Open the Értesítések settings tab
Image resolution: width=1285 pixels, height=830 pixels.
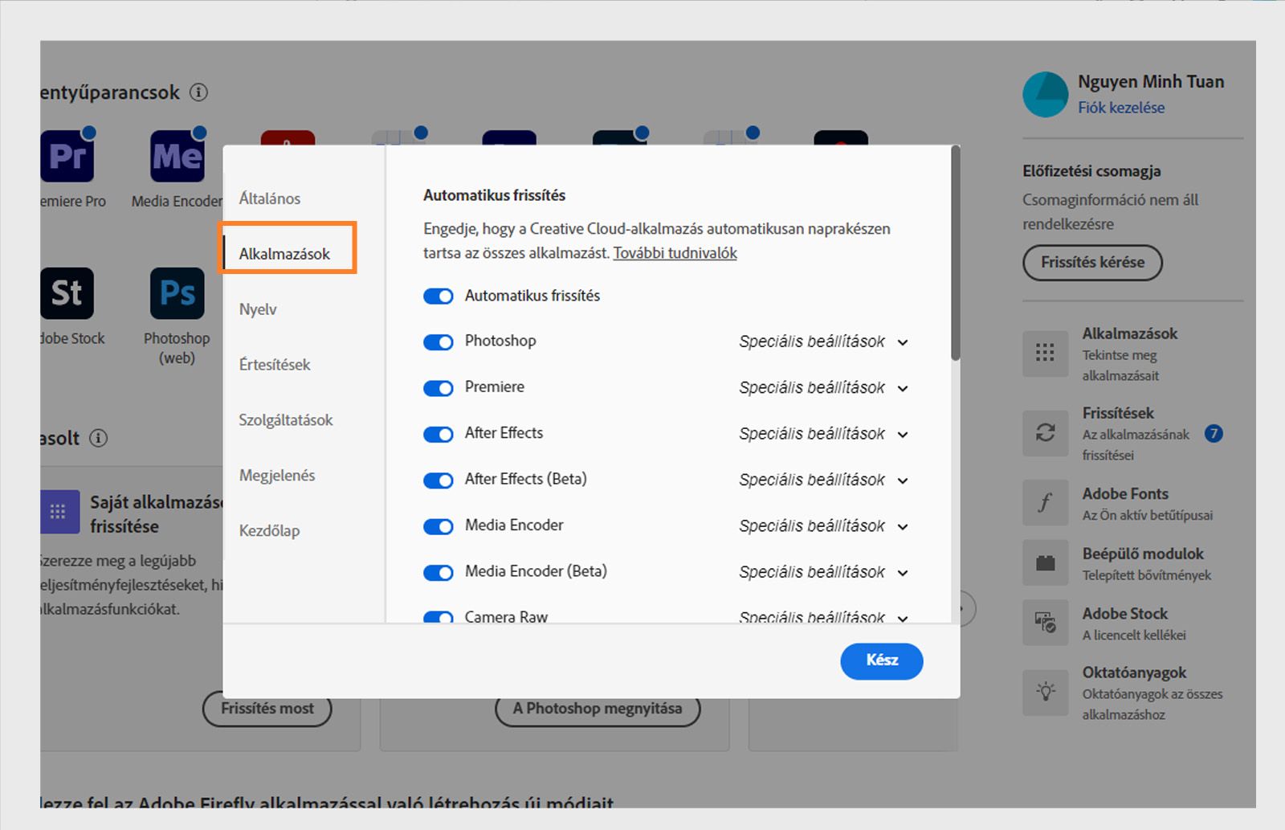(x=275, y=365)
